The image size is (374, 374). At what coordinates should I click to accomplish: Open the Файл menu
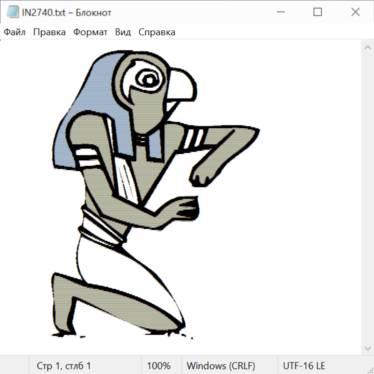point(15,32)
